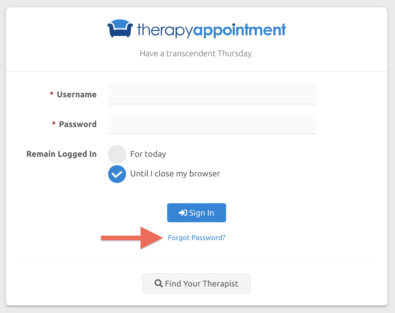Click the magnifying glass search icon
The width and height of the screenshot is (395, 313).
[158, 283]
